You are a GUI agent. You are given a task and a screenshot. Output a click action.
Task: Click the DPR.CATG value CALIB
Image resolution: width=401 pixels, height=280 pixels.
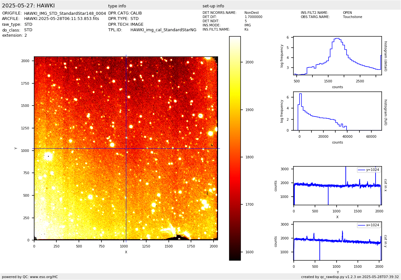coord(136,14)
